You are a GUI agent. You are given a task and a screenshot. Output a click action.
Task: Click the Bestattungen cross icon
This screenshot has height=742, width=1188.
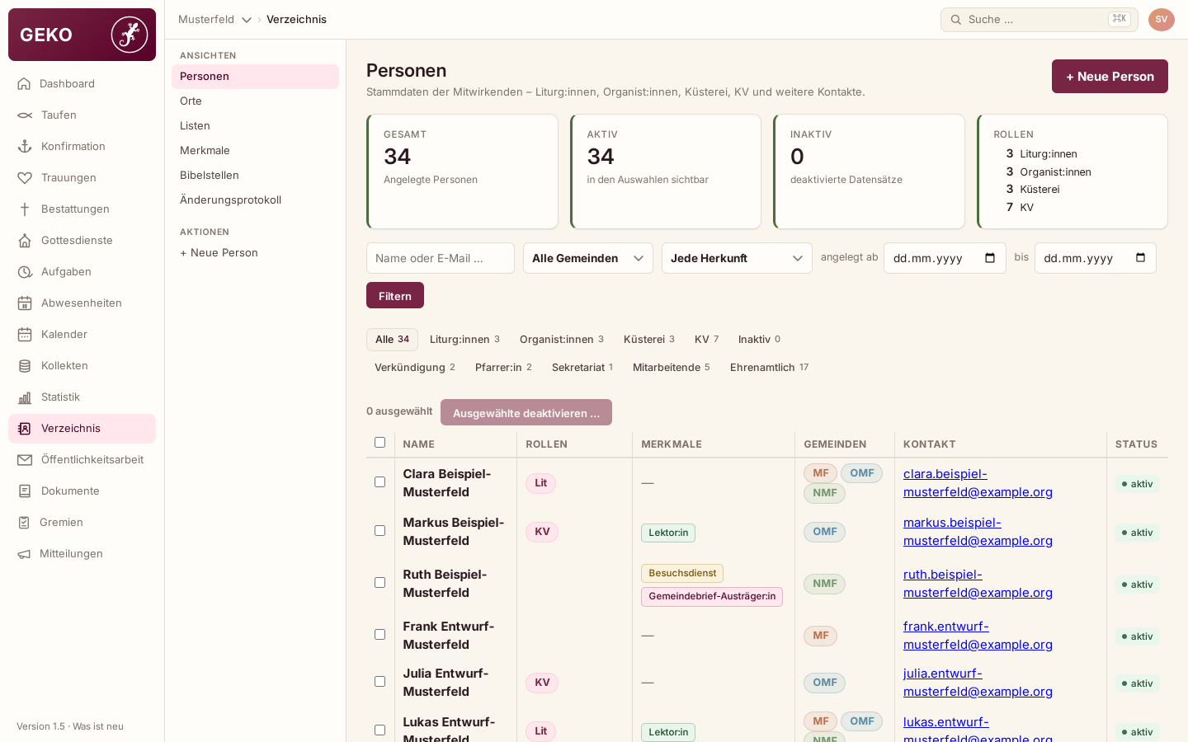pyautogui.click(x=25, y=209)
